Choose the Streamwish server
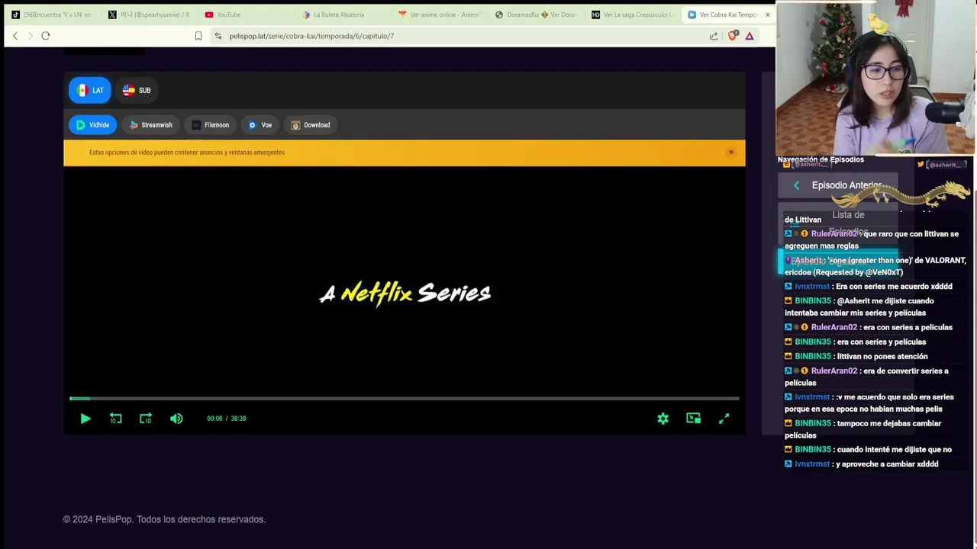 coord(150,125)
